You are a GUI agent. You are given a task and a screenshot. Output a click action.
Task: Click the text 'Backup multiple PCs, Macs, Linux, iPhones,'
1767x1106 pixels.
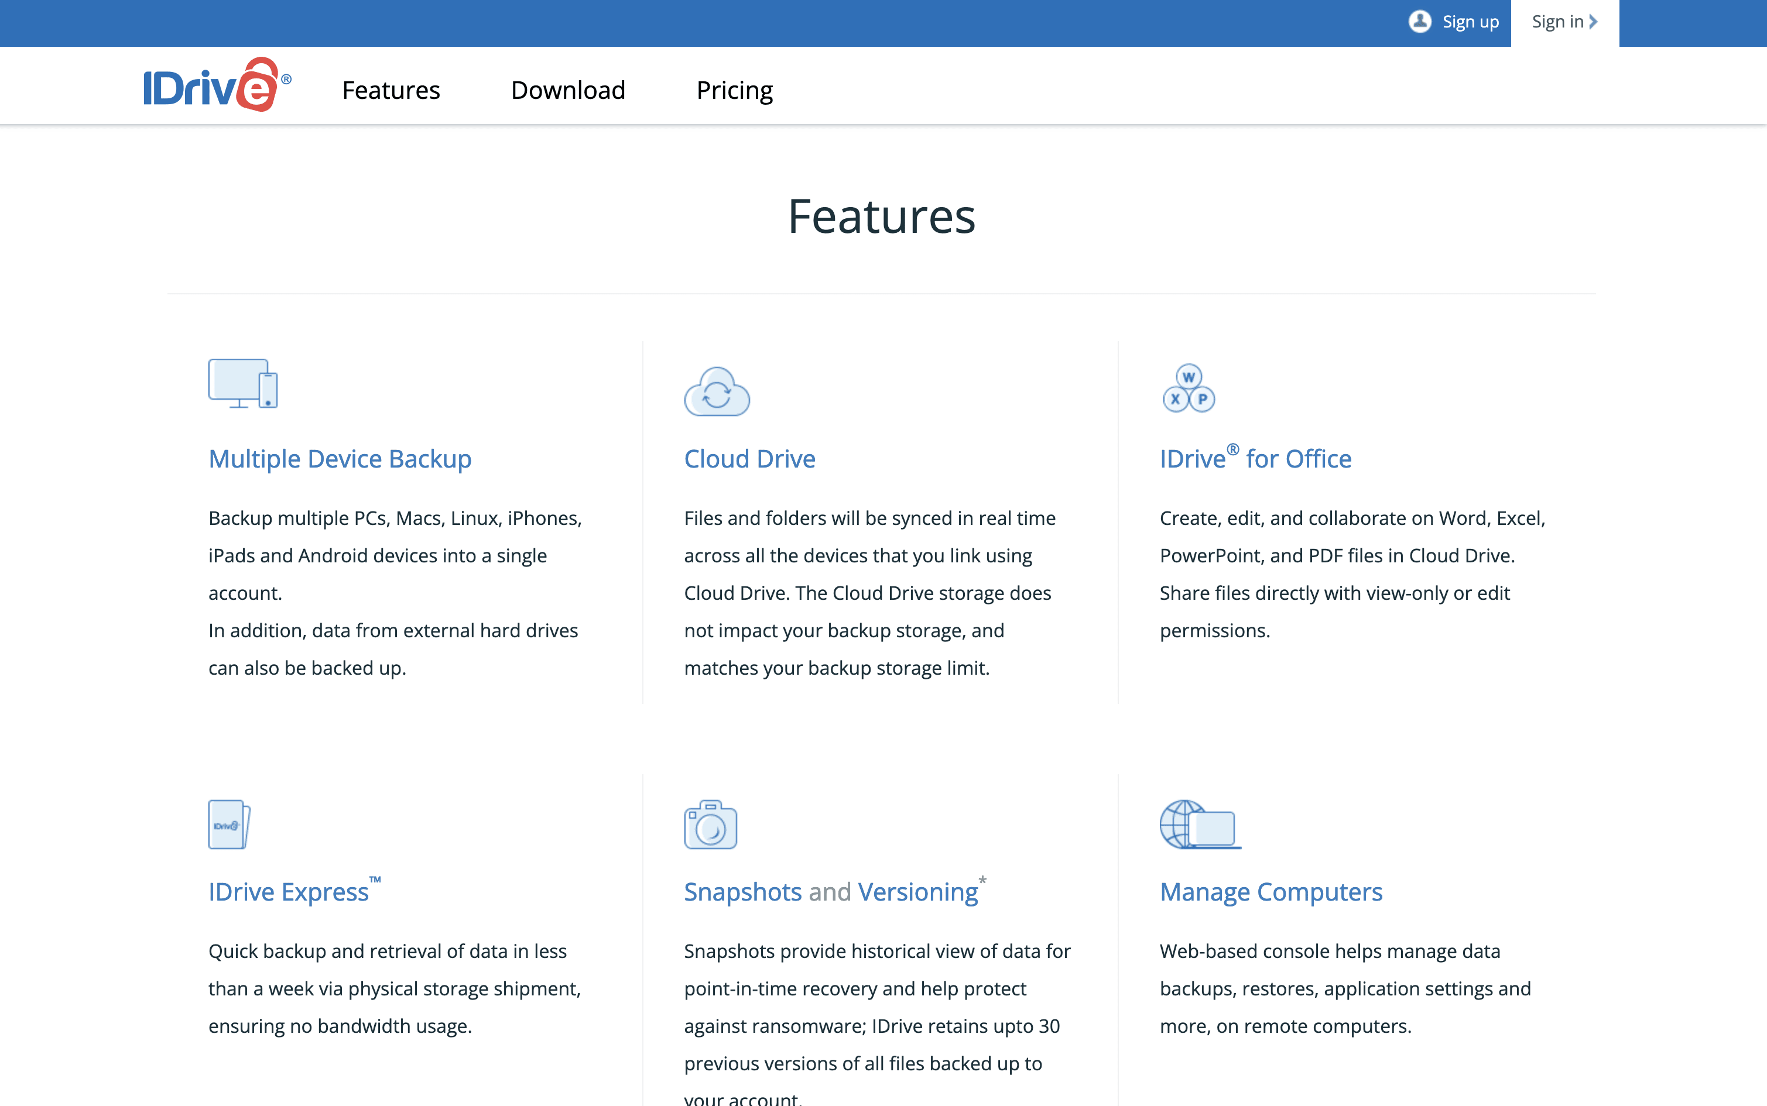(x=395, y=518)
